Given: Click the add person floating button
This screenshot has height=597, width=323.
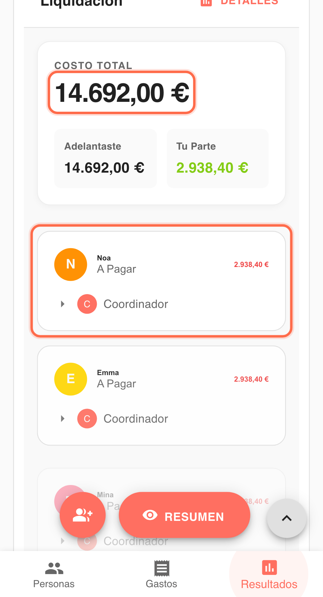Looking at the screenshot, I should coord(82,515).
